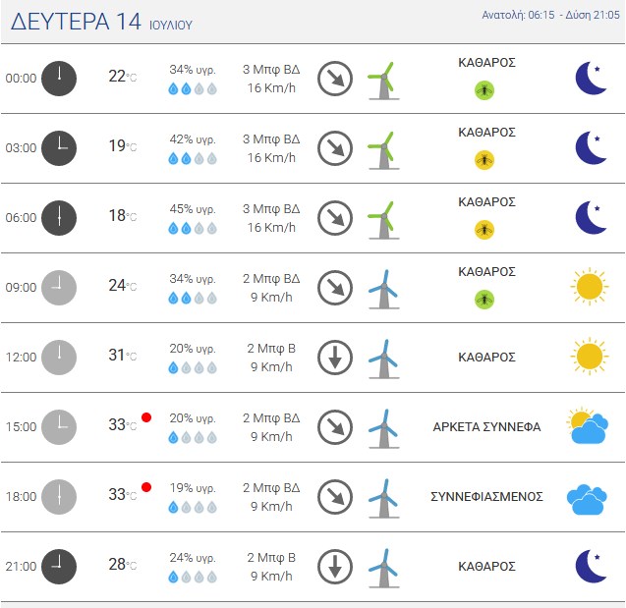
Task: Click the sunrise and sunset times text
Action: point(550,15)
